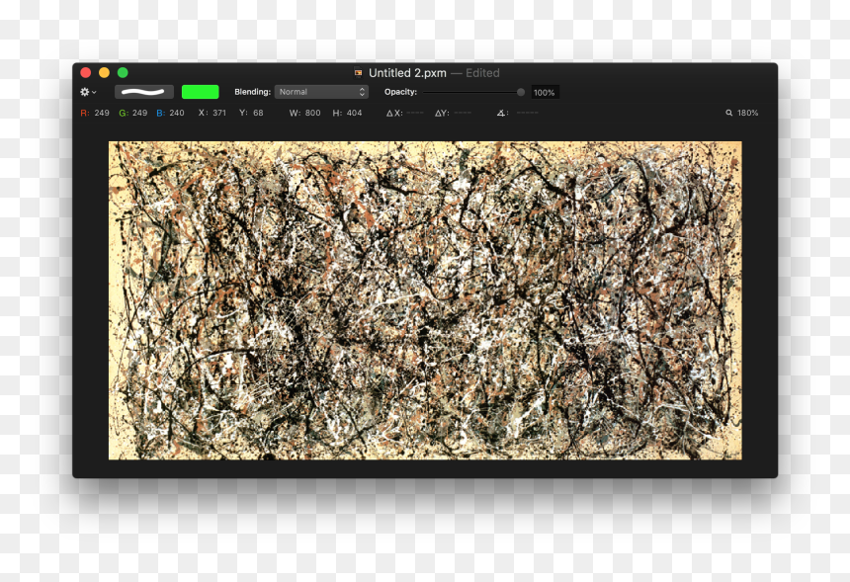This screenshot has width=850, height=582.
Task: Click the red value 249 readout
Action: click(x=96, y=113)
